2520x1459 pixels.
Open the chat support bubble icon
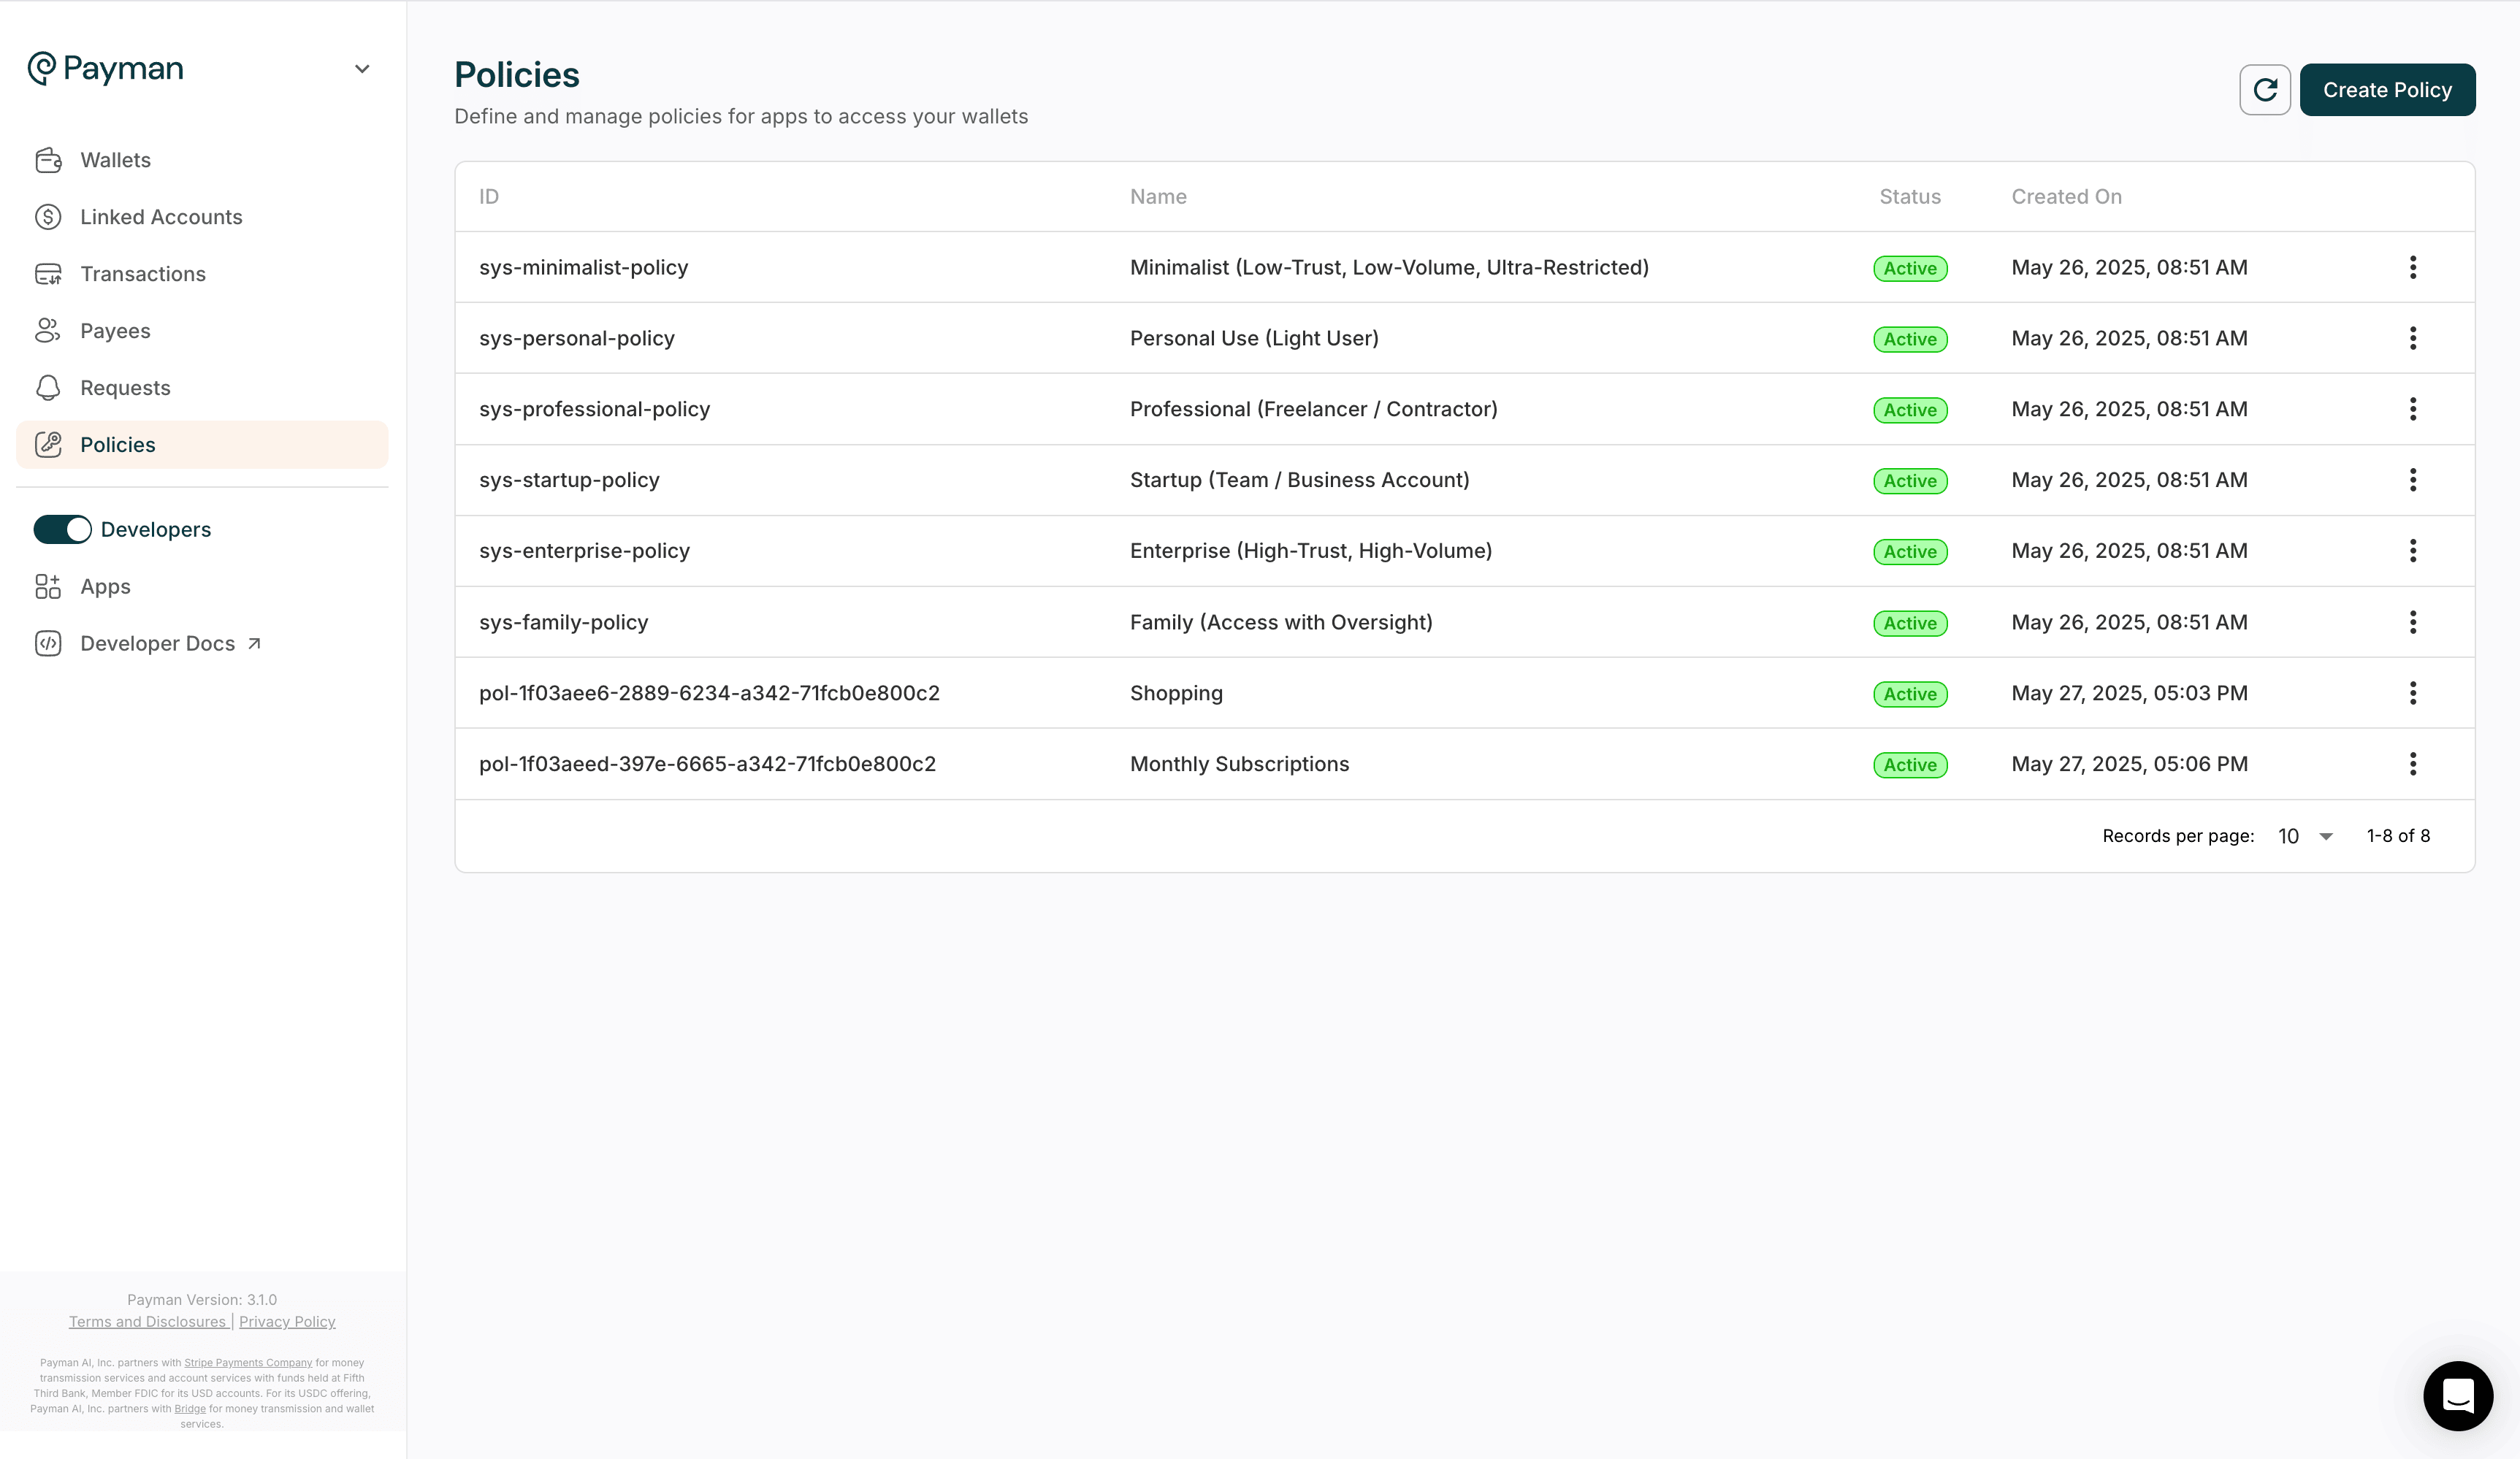(2457, 1395)
